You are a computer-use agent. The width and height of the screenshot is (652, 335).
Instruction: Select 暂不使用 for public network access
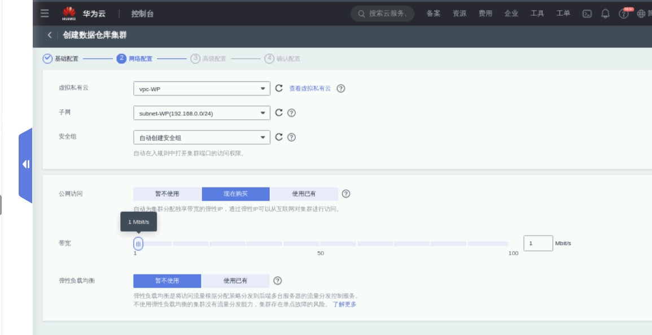pos(168,194)
